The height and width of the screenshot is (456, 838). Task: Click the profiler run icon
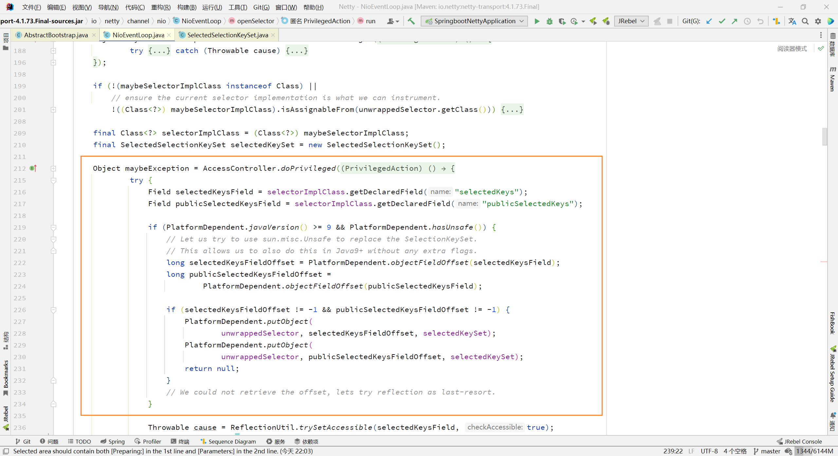(574, 21)
